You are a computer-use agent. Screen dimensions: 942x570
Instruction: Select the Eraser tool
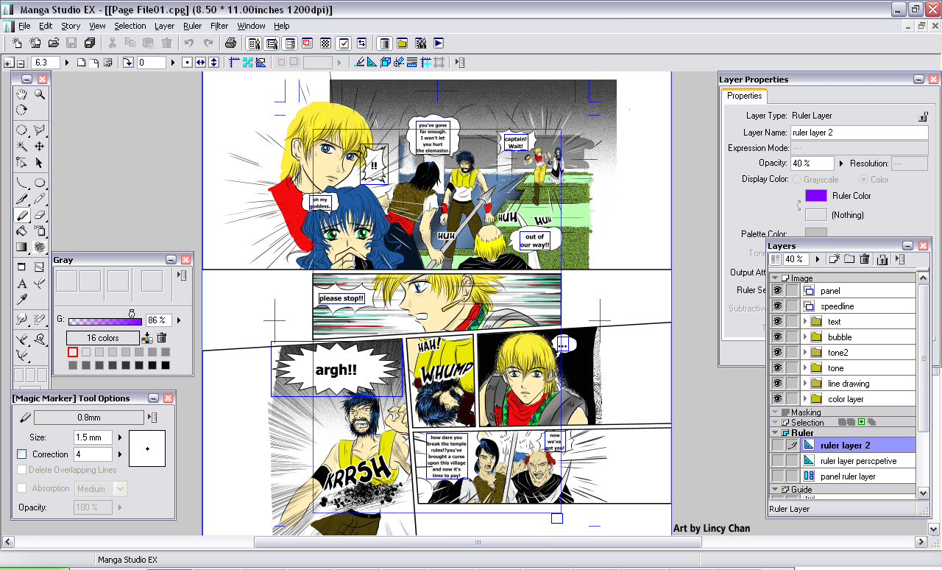(x=40, y=215)
